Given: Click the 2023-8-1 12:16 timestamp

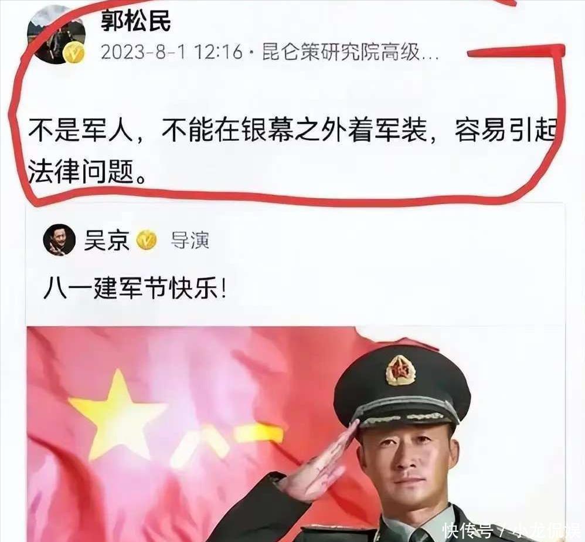Looking at the screenshot, I should coord(172,52).
